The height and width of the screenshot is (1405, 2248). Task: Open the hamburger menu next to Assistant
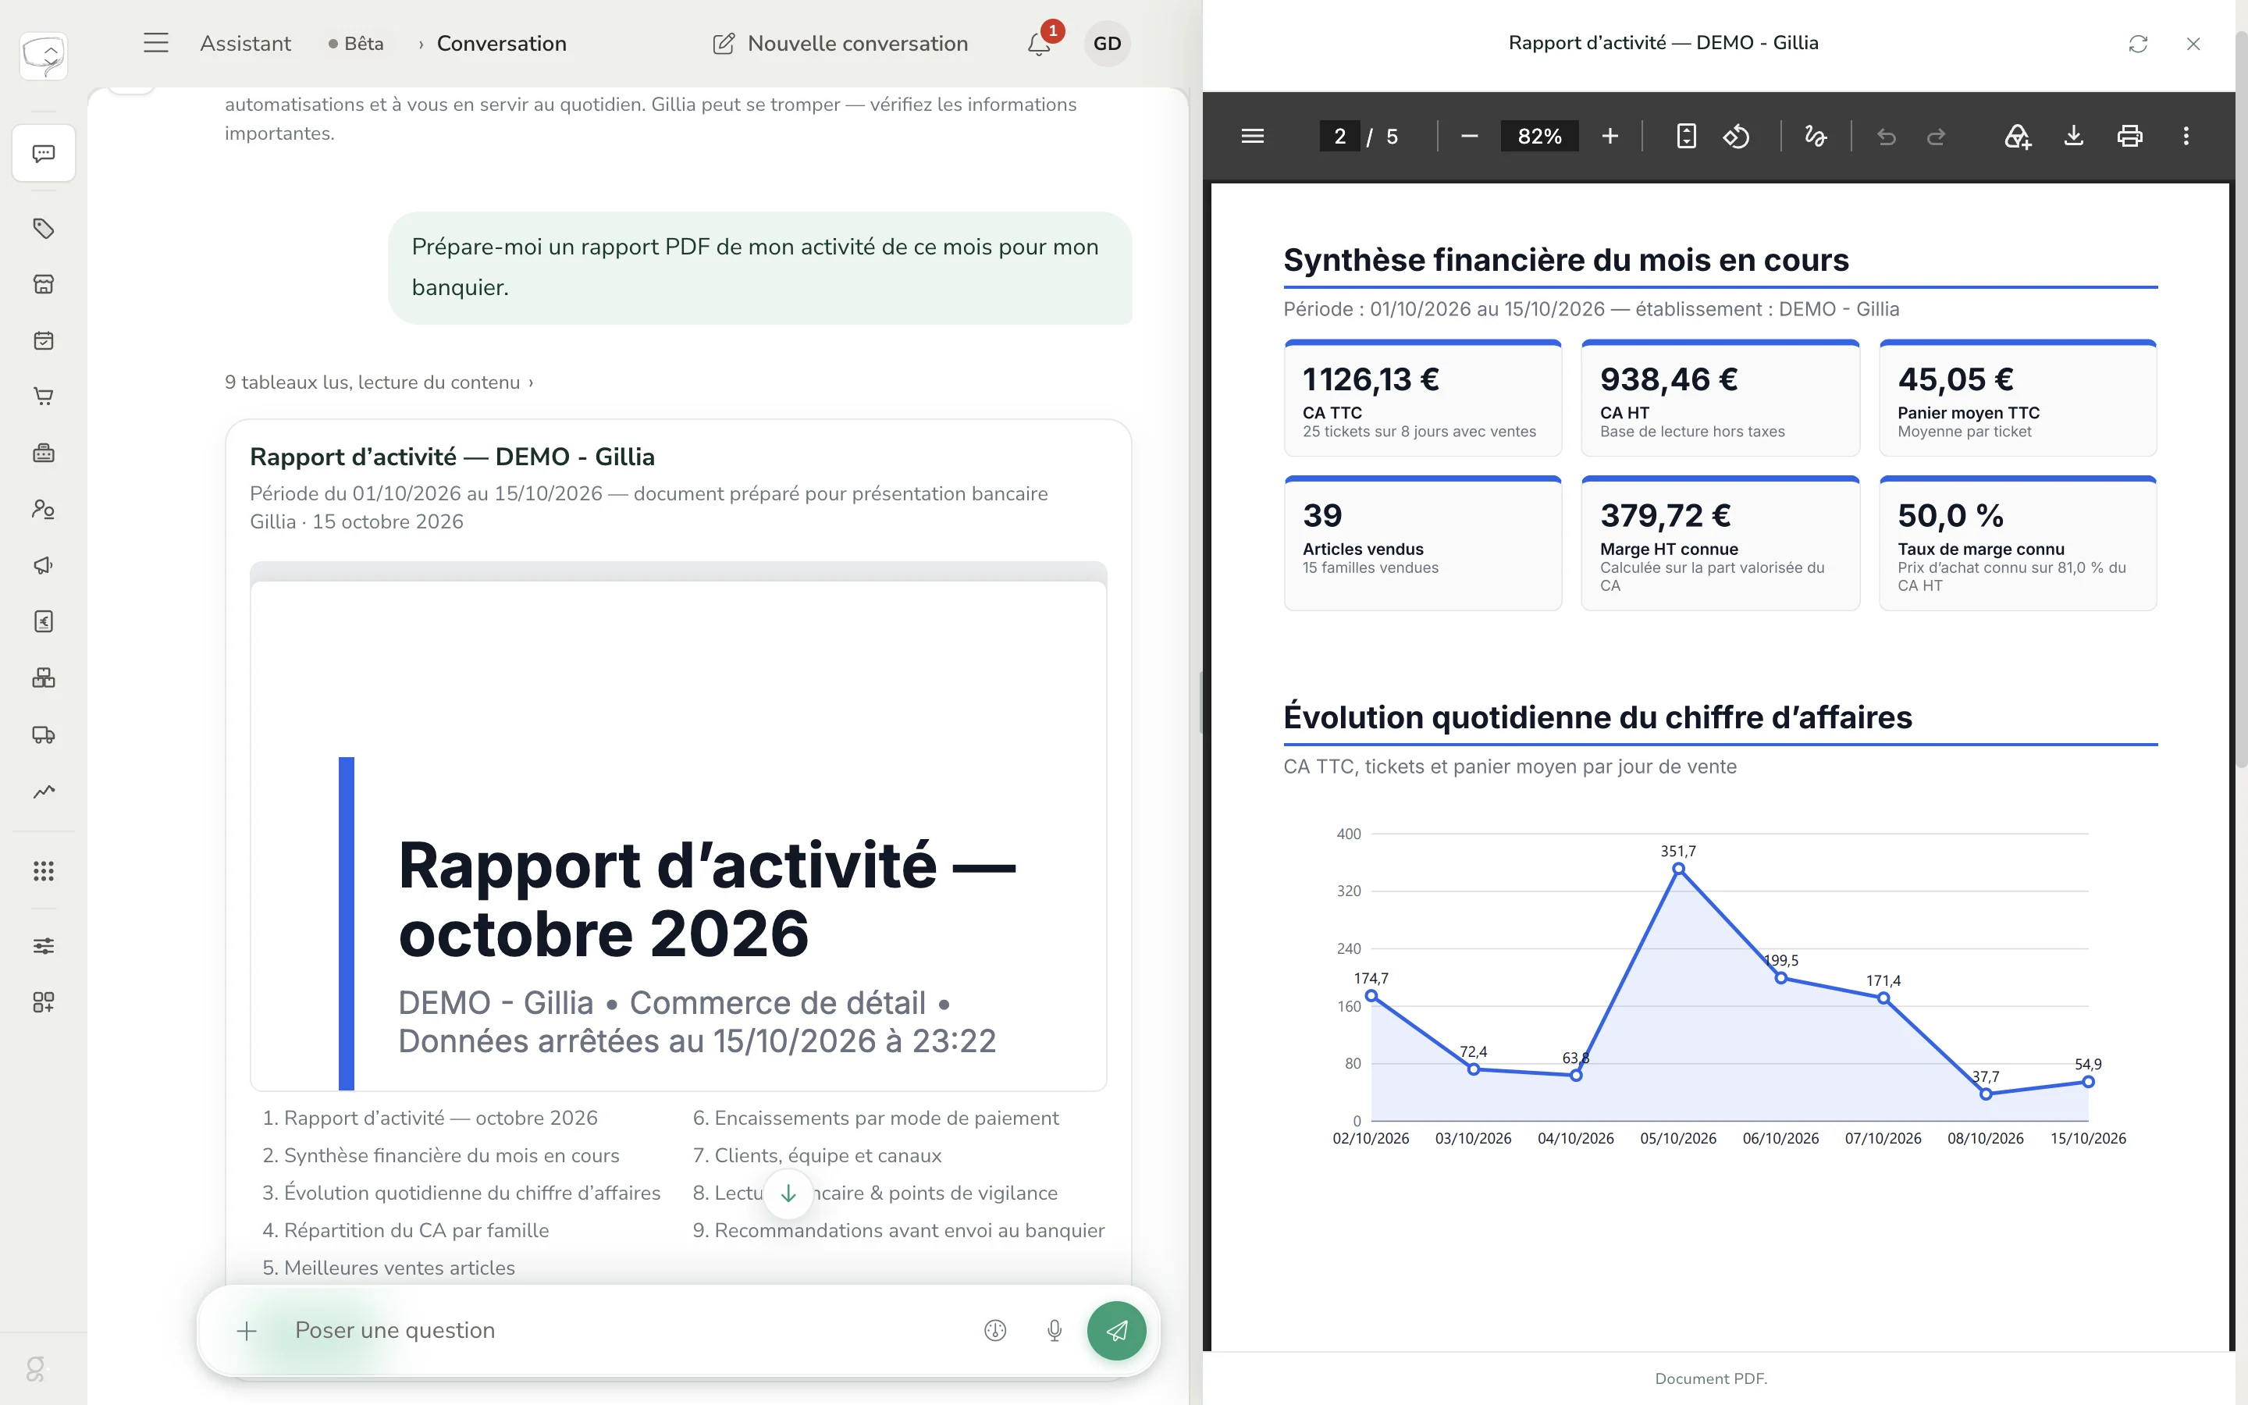pyautogui.click(x=156, y=43)
